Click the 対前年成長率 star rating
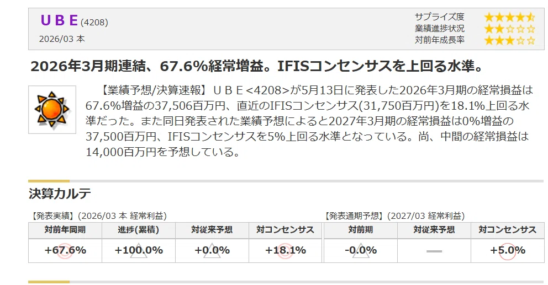This screenshot has height=285, width=548. coord(509,40)
